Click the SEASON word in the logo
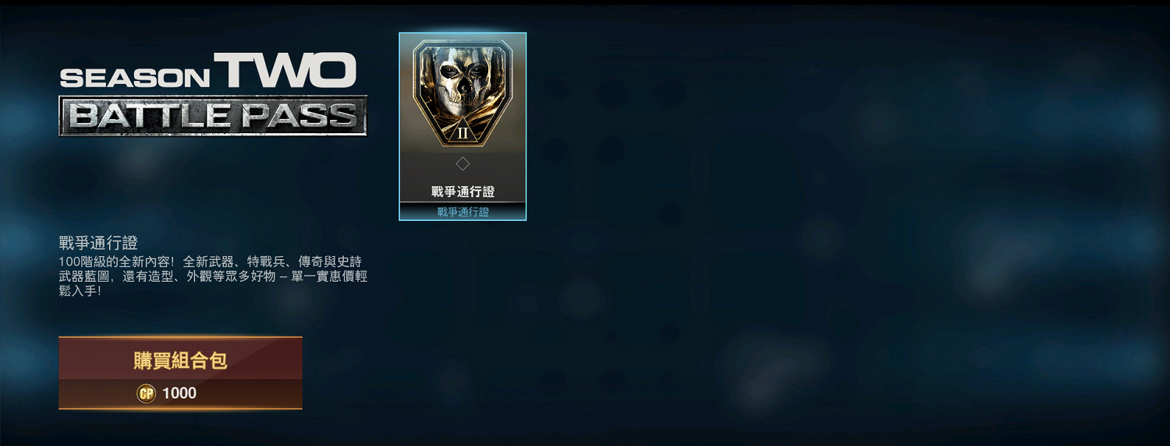Screen dimensions: 1170x446 coord(134,78)
